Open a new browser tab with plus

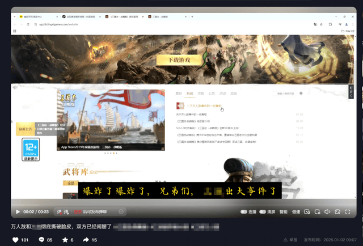192,16
